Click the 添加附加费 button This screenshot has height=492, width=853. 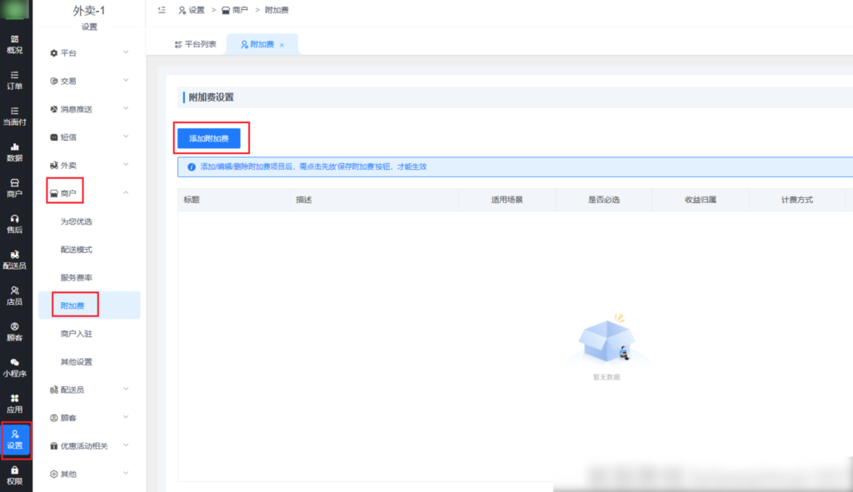tap(208, 138)
